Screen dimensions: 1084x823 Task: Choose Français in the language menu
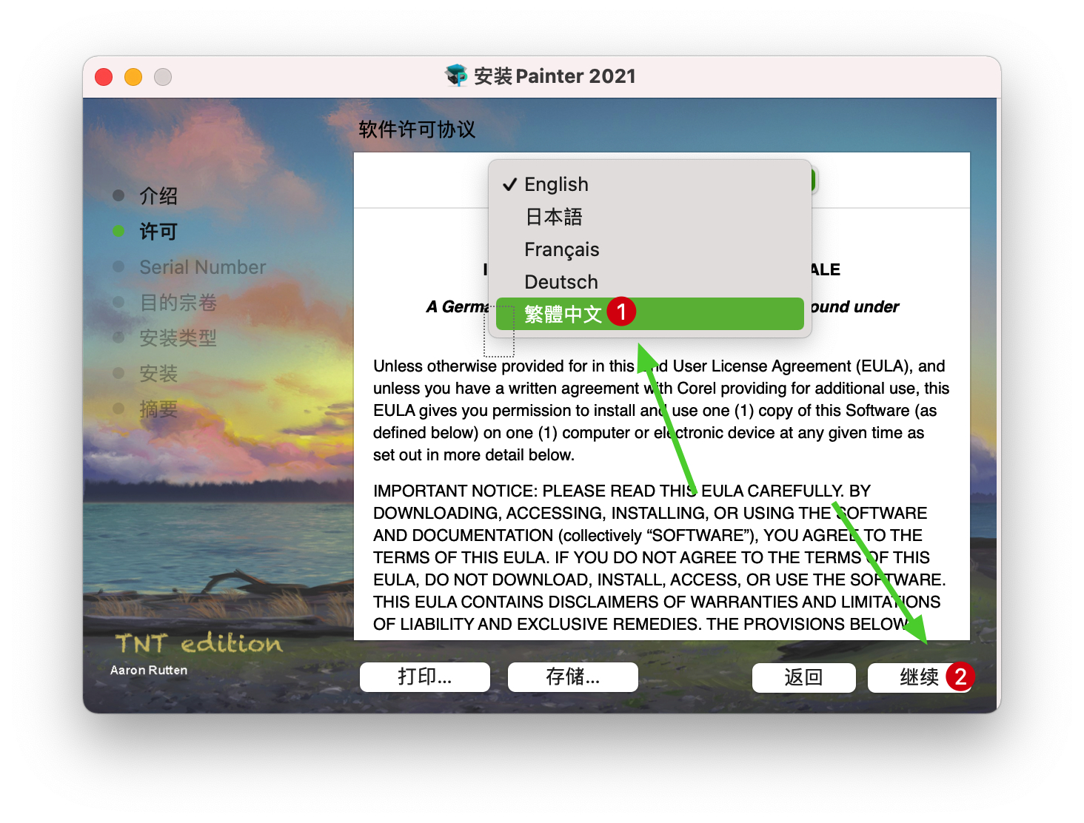(561, 249)
